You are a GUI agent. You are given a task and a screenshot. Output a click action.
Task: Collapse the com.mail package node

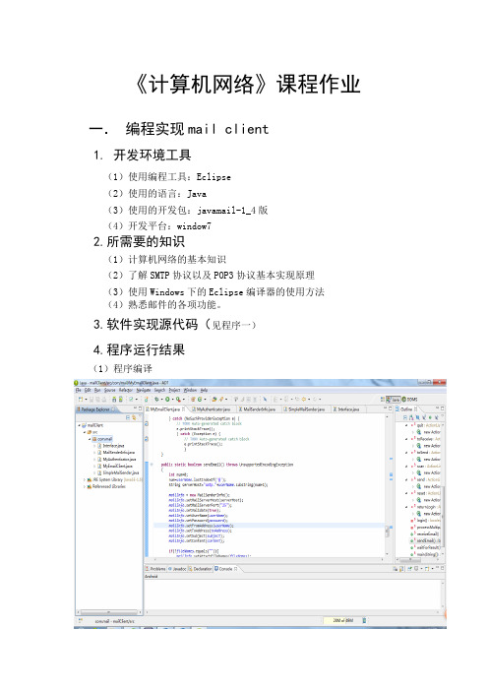90,439
